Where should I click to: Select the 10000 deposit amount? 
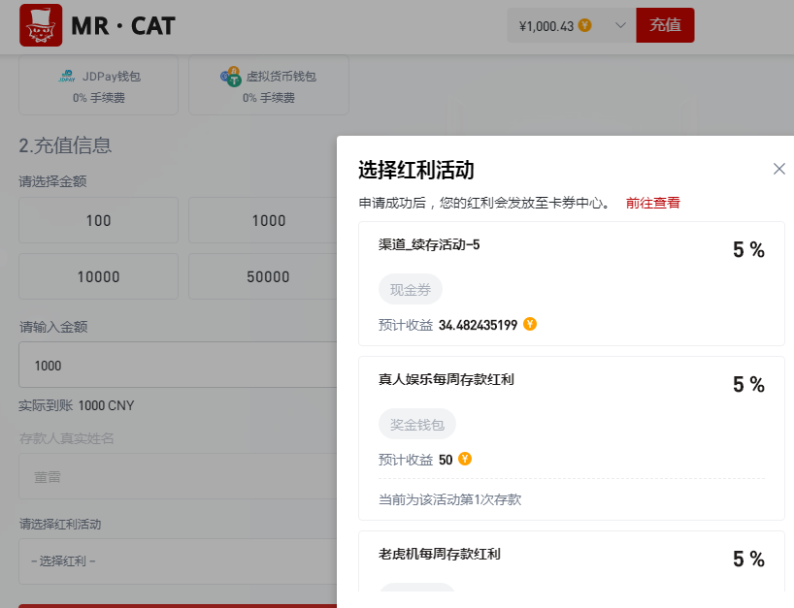click(97, 276)
